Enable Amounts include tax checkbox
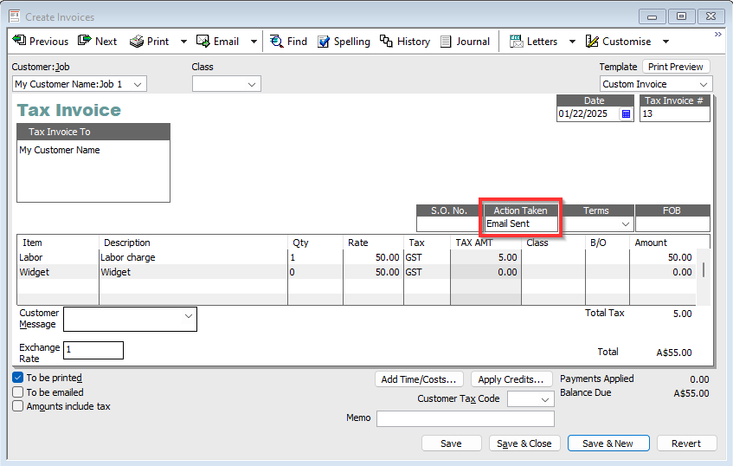 coord(18,406)
